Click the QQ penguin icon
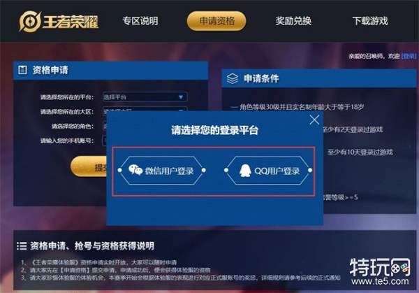Screen dimensions: 419x293 (245, 171)
